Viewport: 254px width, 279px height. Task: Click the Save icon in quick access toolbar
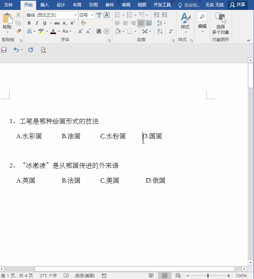click(x=4, y=50)
